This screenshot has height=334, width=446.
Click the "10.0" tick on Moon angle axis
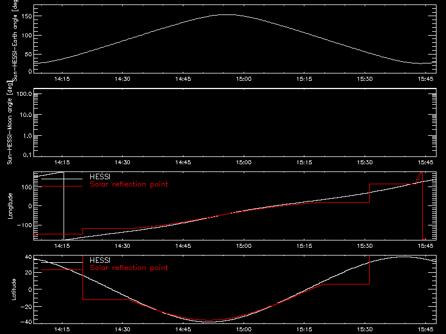coord(26,115)
